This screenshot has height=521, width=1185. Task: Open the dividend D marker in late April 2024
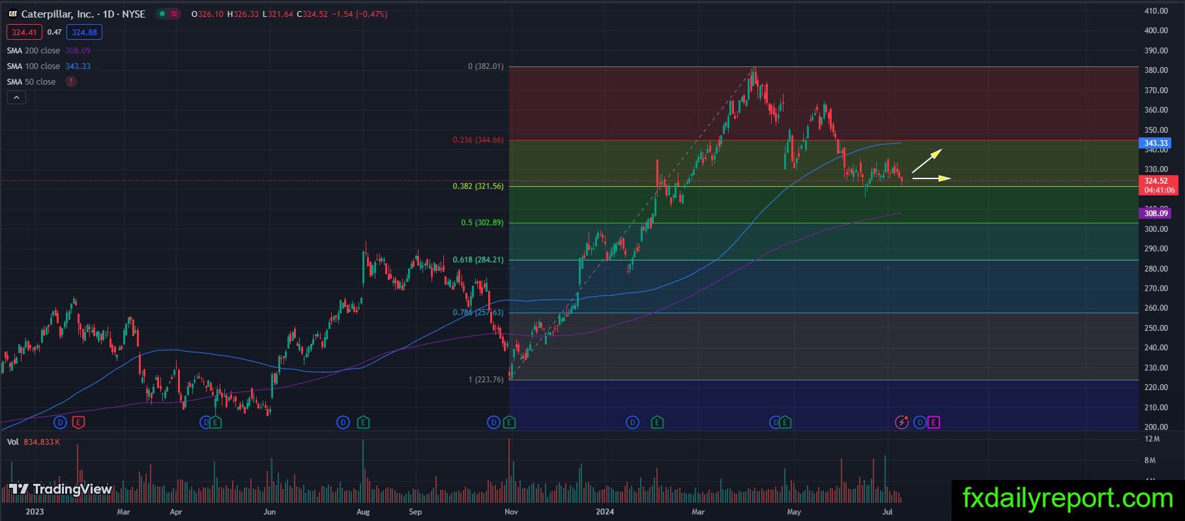click(x=775, y=423)
